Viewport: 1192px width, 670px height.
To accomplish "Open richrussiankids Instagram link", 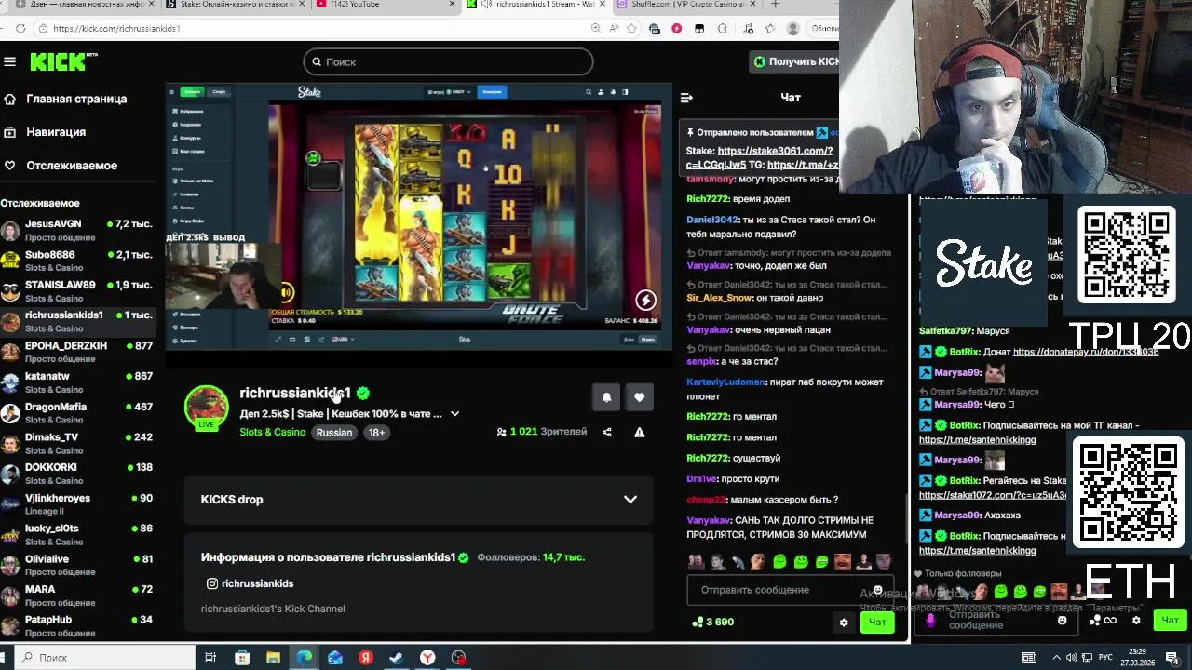I will pos(250,583).
